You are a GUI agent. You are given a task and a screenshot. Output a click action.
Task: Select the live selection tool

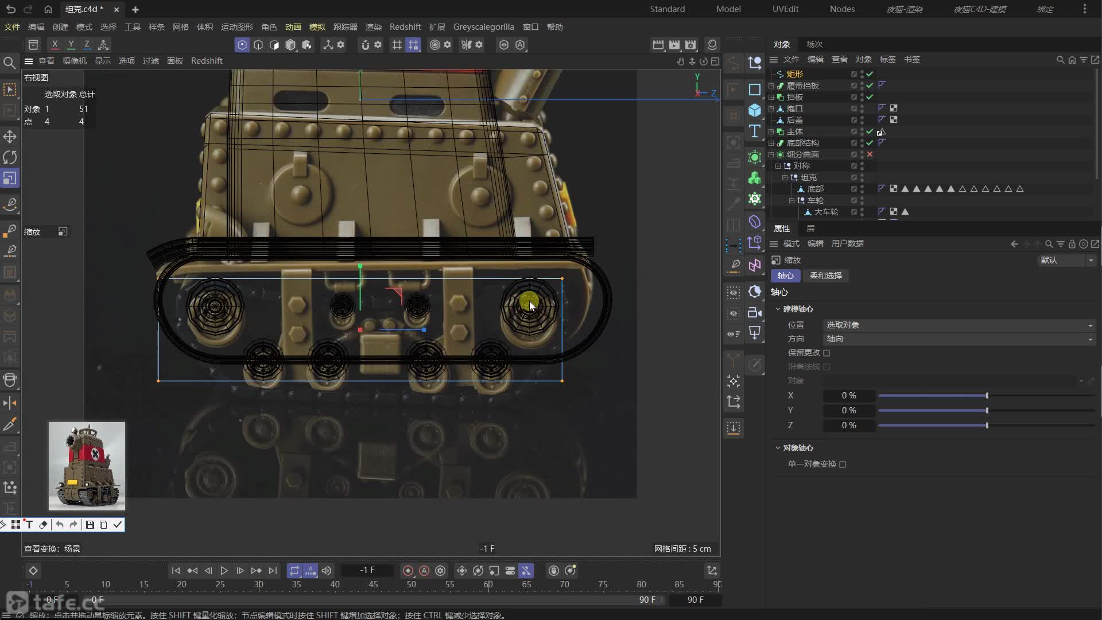(x=10, y=90)
